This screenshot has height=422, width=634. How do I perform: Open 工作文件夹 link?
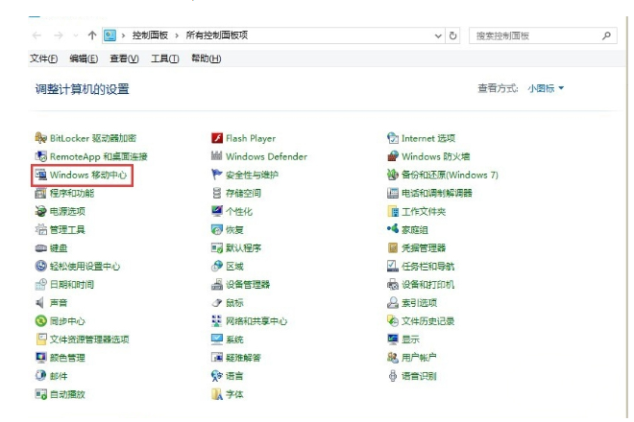(424, 211)
